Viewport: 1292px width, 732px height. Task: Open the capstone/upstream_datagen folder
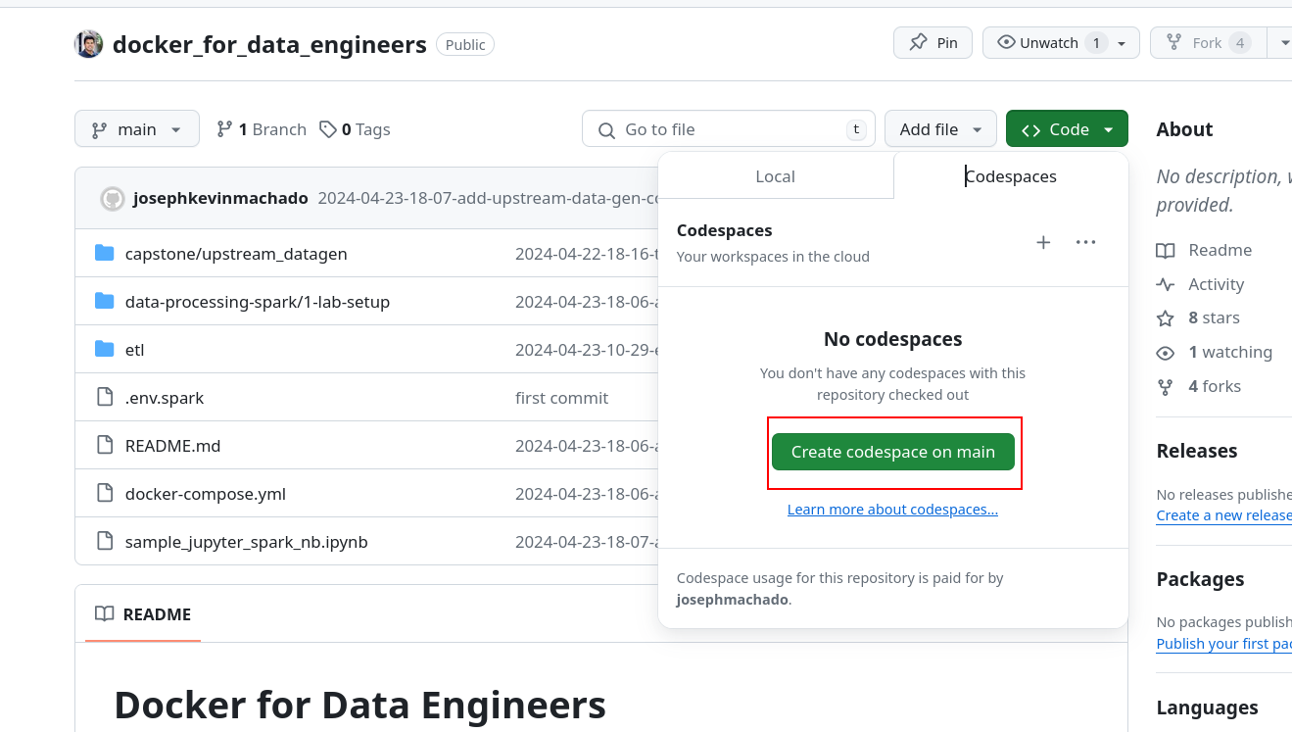(236, 254)
